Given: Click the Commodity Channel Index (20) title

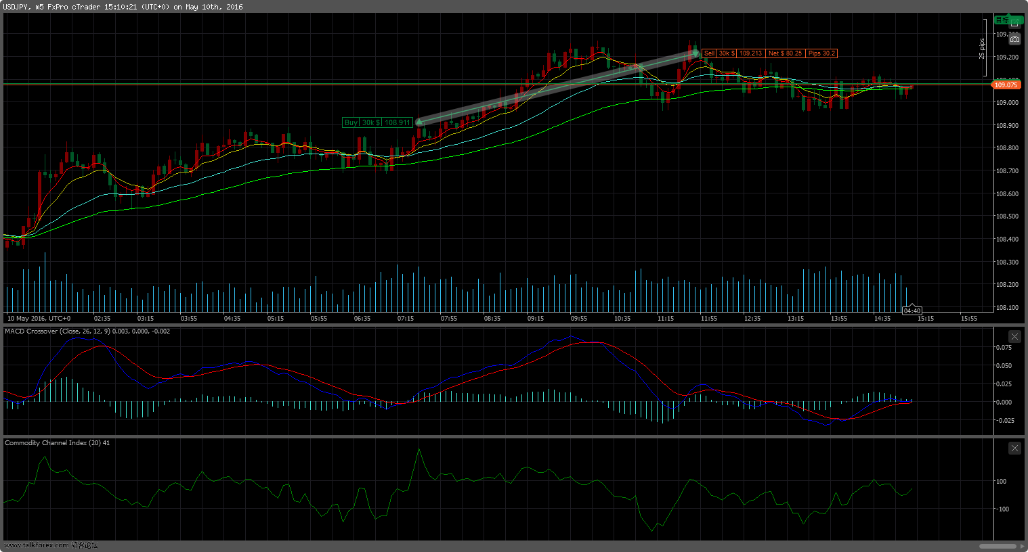Looking at the screenshot, I should (57, 443).
